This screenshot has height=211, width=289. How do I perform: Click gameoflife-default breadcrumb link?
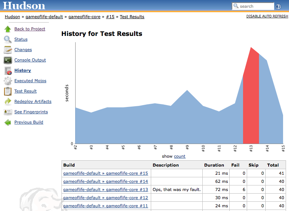(x=44, y=17)
